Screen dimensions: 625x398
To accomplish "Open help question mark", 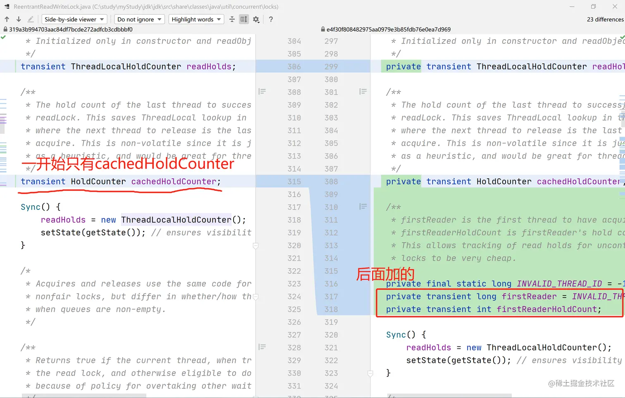I will click(271, 19).
